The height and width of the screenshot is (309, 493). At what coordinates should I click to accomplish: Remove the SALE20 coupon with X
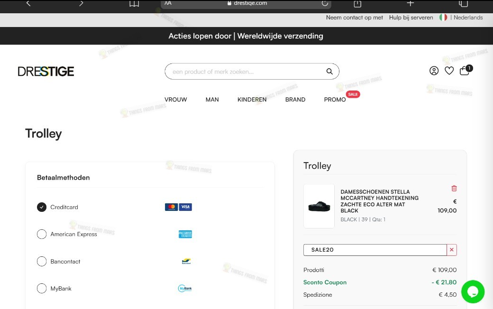[x=452, y=250]
